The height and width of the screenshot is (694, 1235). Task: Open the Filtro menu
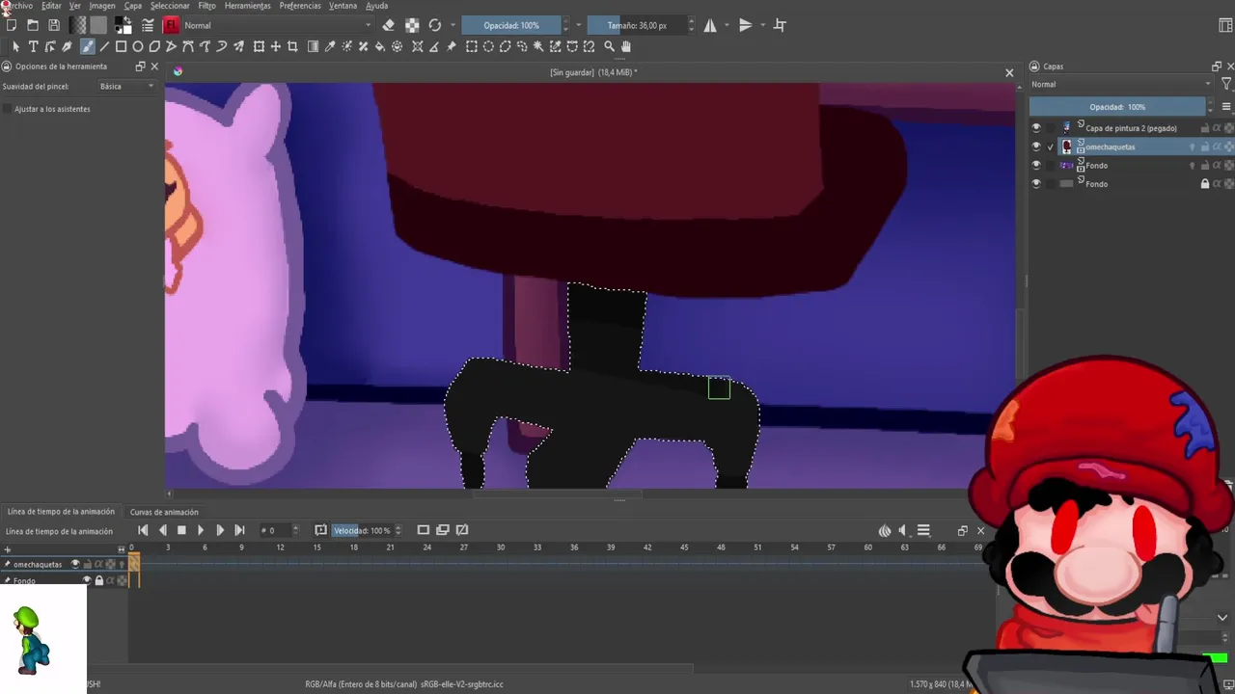[207, 6]
